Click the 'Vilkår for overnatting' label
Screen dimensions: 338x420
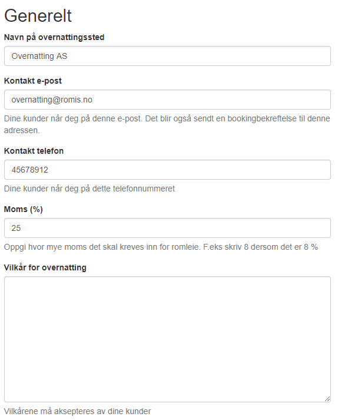pyautogui.click(x=45, y=267)
